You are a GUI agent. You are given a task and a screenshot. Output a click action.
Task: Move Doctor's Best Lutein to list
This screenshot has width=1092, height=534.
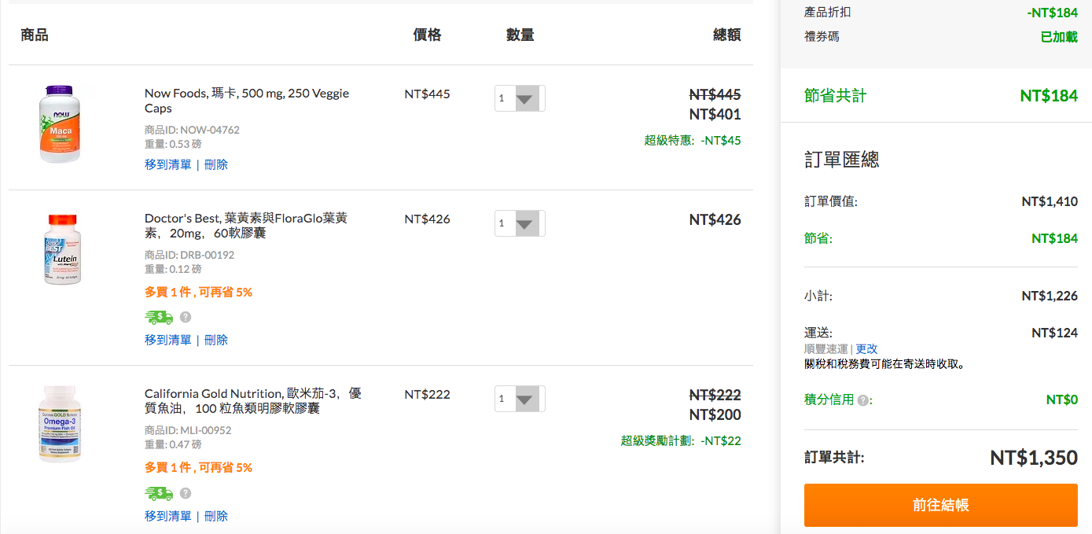[x=168, y=340]
